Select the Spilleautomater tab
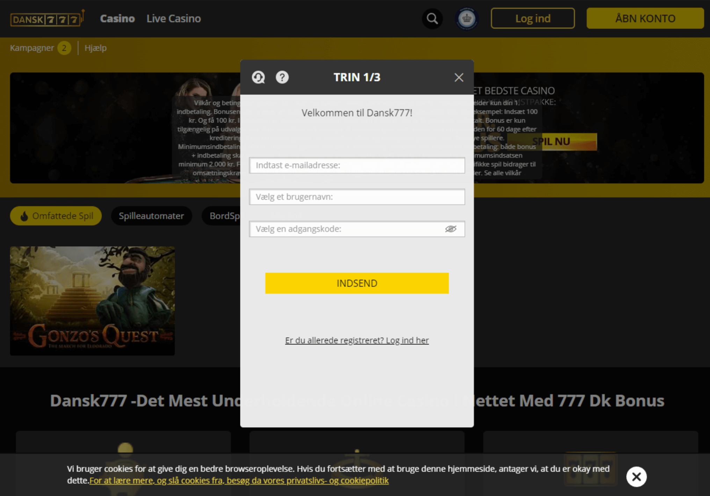Image resolution: width=710 pixels, height=496 pixels. [x=151, y=216]
